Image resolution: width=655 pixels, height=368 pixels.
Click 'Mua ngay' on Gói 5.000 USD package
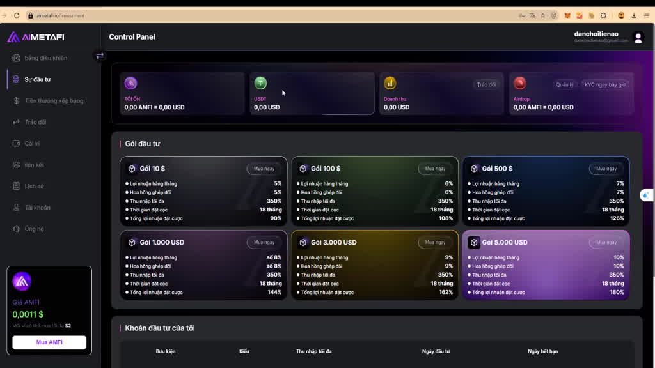pos(606,243)
